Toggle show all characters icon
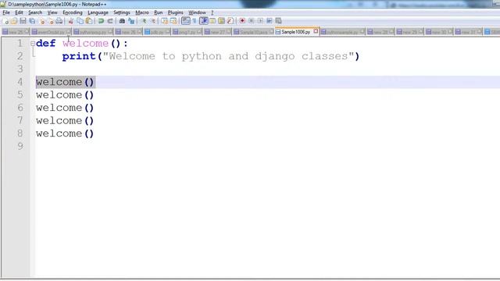Image resolution: width=500 pixels, height=281 pixels. tap(195, 21)
